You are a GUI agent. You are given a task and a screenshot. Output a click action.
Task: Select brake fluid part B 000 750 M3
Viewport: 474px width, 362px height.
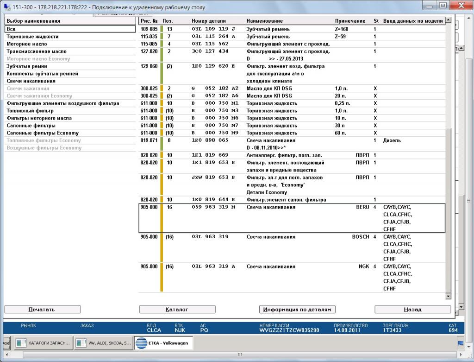pos(292,111)
